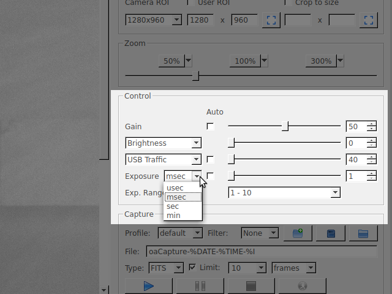Click the Gain slider handle
Viewport: 392px width, 294px height.
285,126
